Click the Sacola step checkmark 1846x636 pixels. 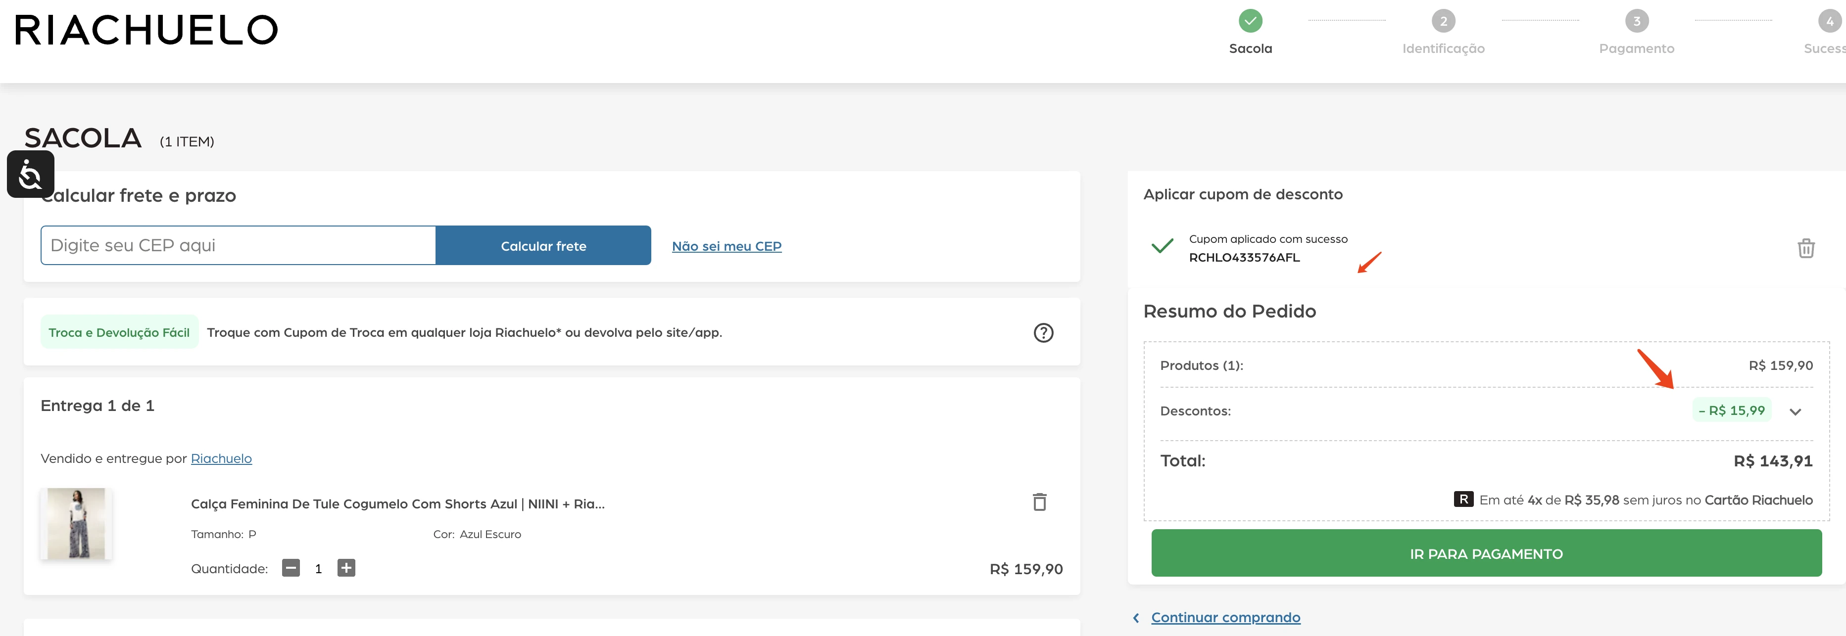(x=1251, y=21)
